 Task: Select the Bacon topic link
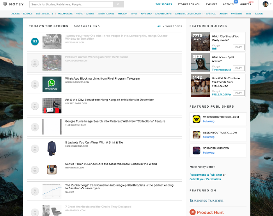point(259,14)
